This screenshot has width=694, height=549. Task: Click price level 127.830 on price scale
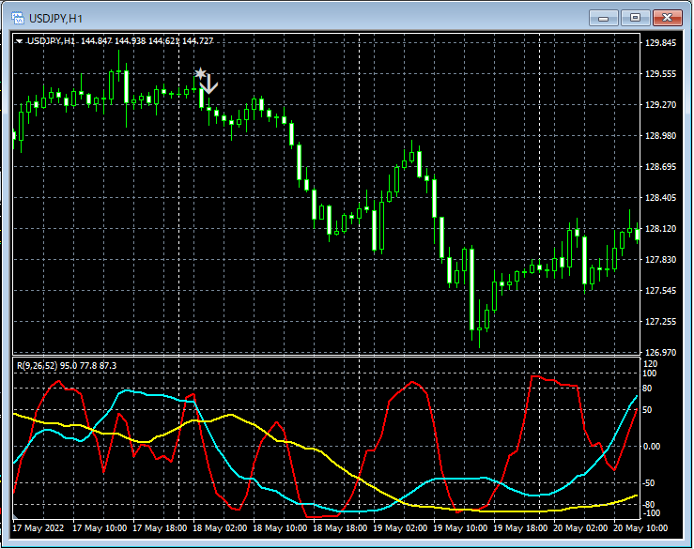[660, 260]
